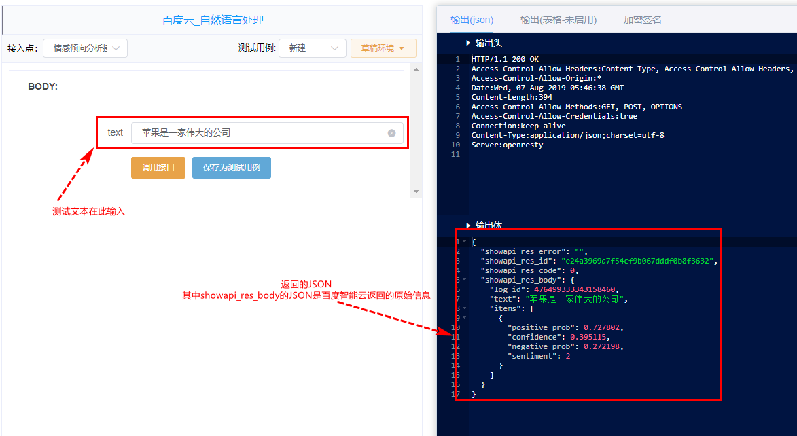797x436 pixels.
Task: Click the BODY: label
Action: click(x=43, y=87)
